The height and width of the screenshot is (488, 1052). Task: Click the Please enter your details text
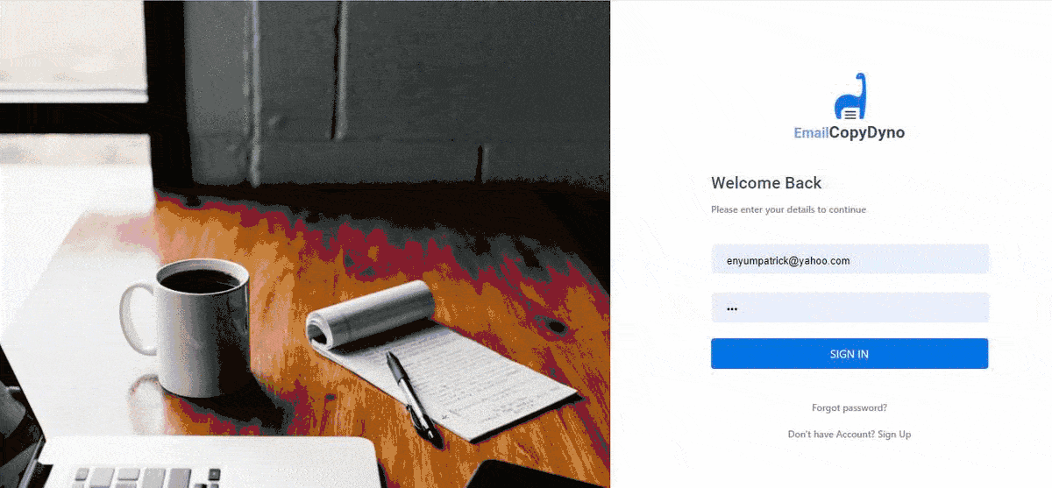(788, 210)
